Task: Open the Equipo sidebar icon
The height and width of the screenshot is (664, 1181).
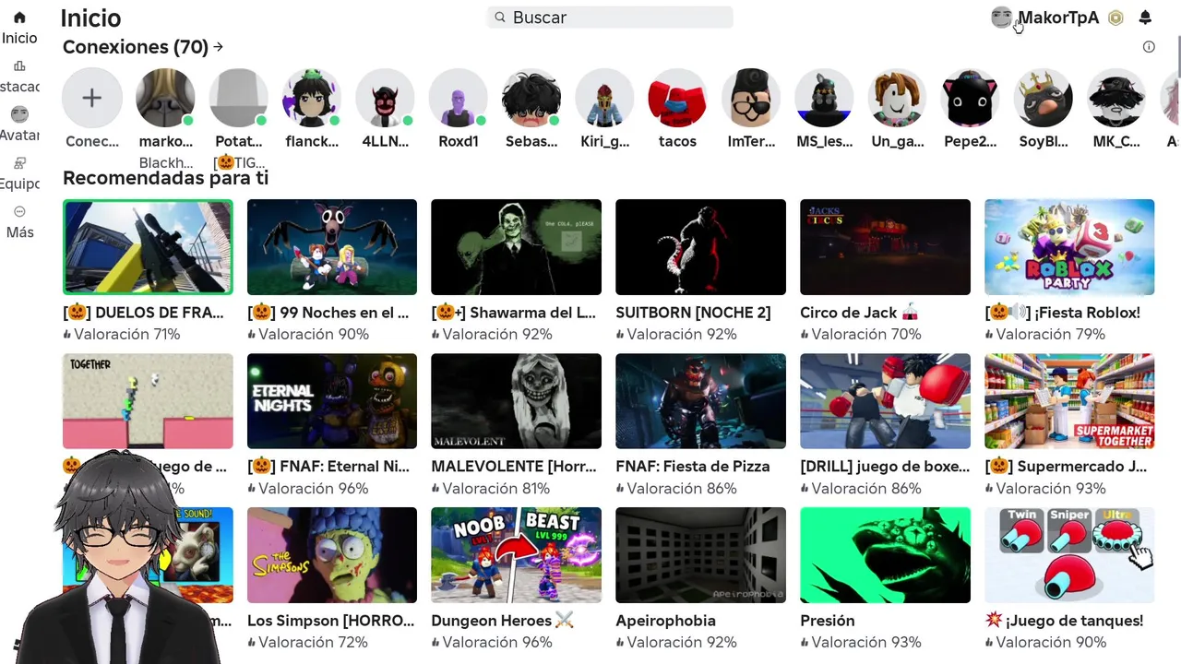Action: [19, 163]
